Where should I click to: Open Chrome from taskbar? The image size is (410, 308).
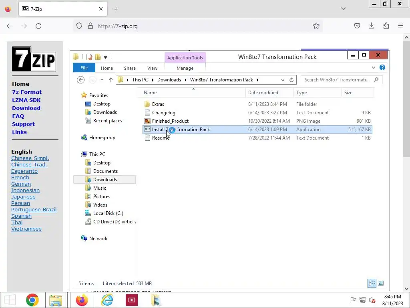pyautogui.click(x=32, y=300)
